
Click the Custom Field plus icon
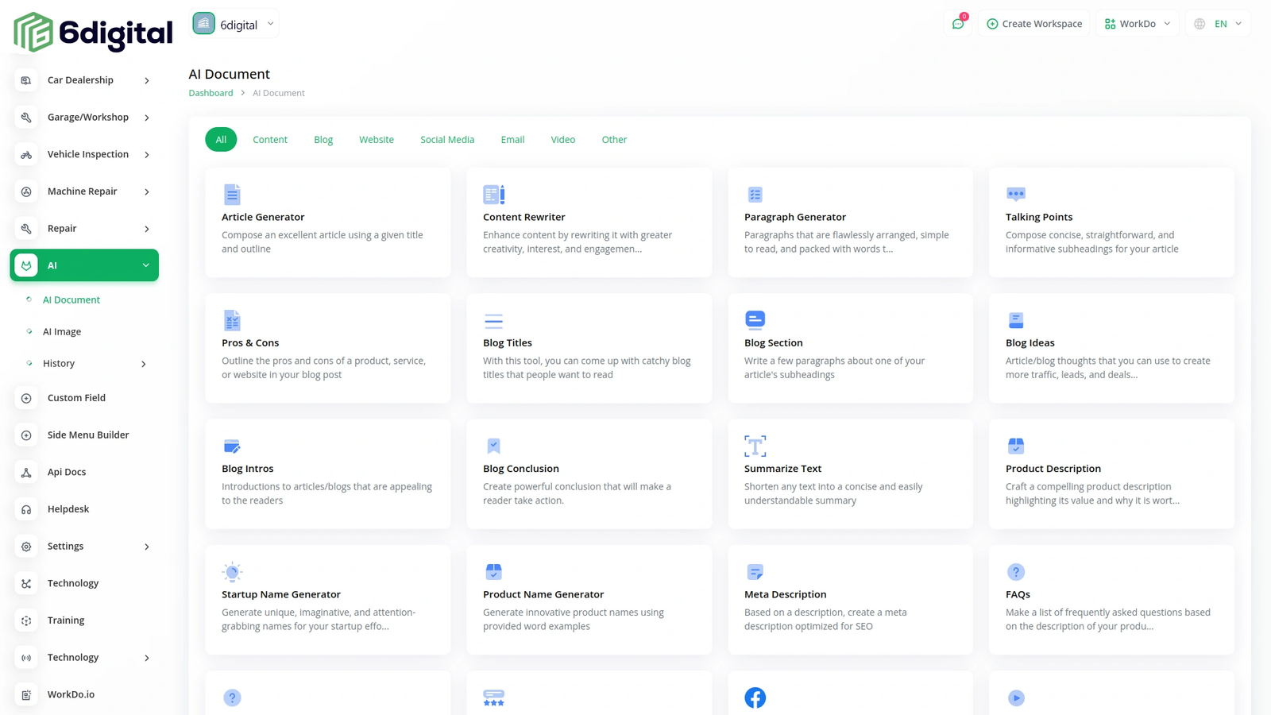click(26, 398)
